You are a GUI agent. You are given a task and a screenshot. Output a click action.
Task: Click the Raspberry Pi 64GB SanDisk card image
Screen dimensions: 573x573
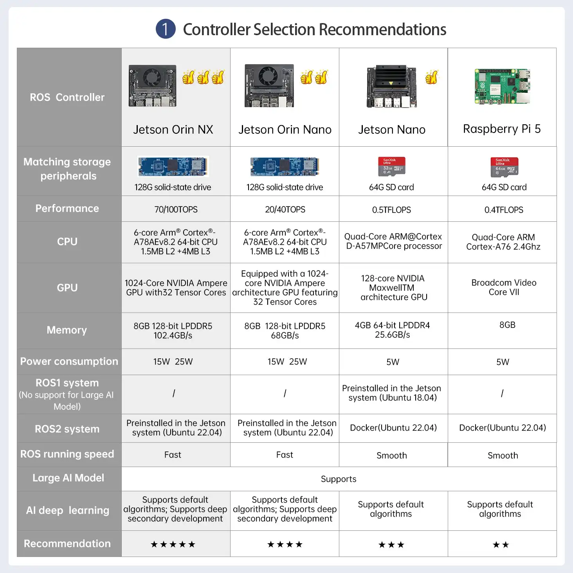[504, 167]
